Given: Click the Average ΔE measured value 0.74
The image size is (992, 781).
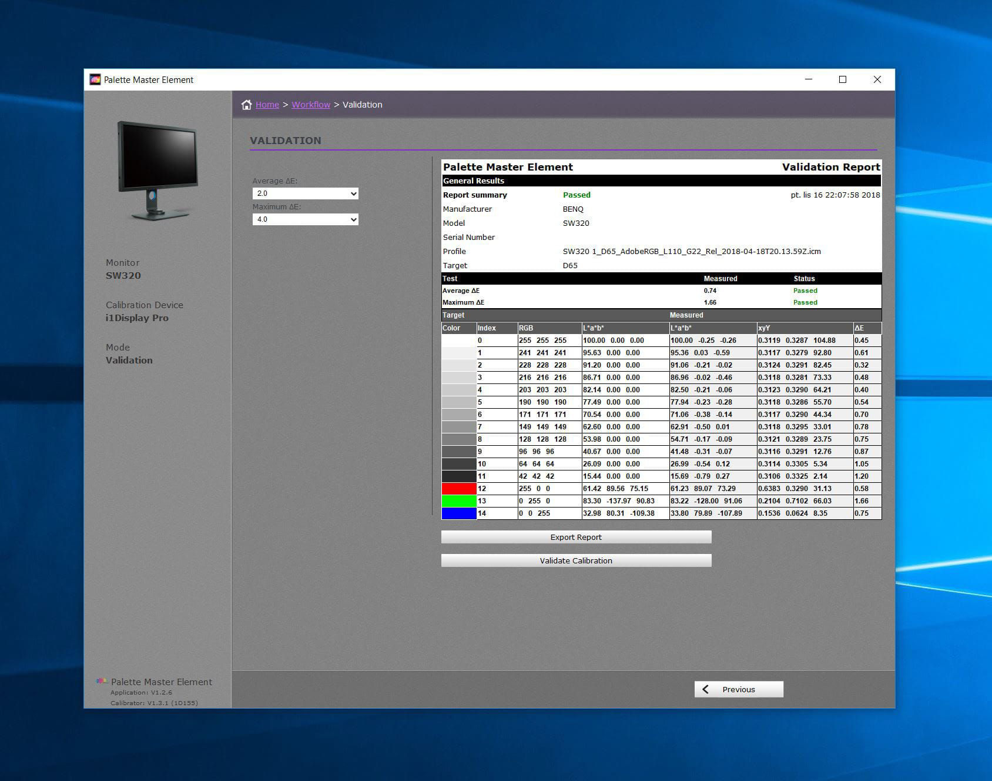Looking at the screenshot, I should pos(710,291).
